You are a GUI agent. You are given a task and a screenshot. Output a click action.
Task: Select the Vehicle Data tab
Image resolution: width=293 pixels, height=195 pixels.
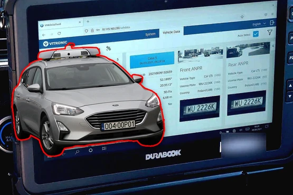[x=172, y=32]
